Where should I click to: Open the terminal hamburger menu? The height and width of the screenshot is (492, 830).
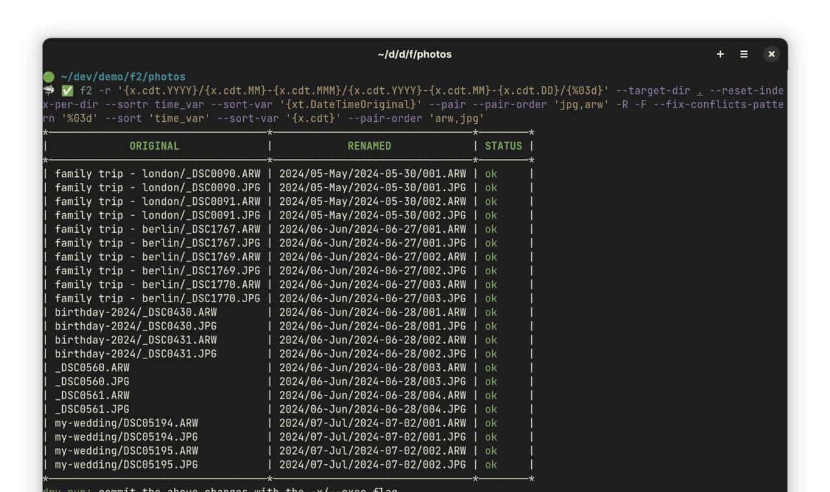click(x=744, y=54)
